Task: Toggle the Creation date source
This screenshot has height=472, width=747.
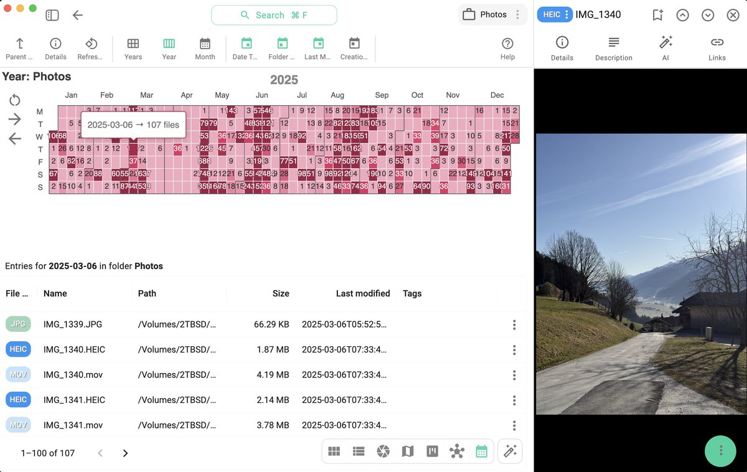Action: click(354, 49)
